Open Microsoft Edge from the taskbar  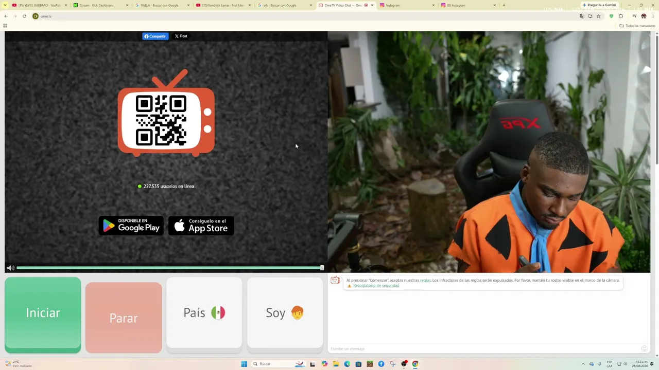point(347,364)
